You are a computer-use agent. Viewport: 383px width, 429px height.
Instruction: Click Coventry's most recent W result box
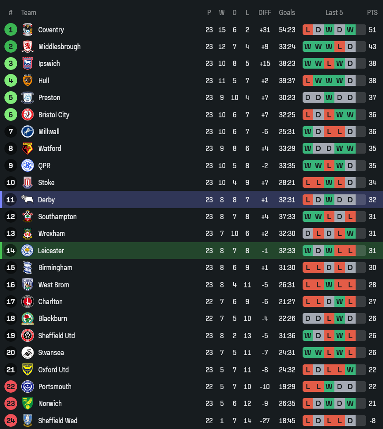click(350, 30)
